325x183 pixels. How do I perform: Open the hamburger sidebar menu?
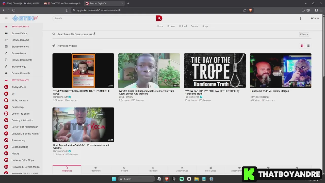(6, 18)
